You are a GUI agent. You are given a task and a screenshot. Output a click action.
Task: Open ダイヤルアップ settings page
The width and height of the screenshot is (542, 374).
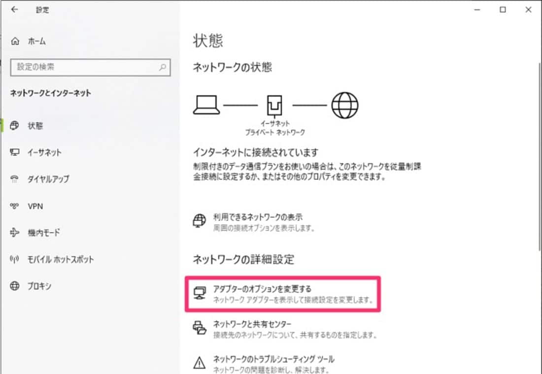pyautogui.click(x=48, y=179)
